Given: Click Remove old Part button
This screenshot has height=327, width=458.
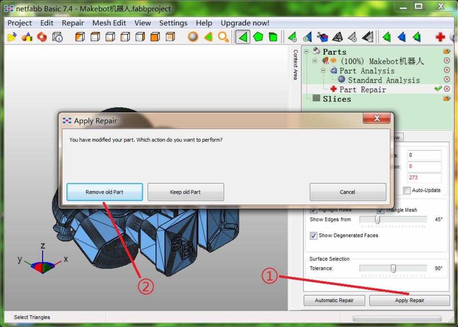Looking at the screenshot, I should [104, 192].
